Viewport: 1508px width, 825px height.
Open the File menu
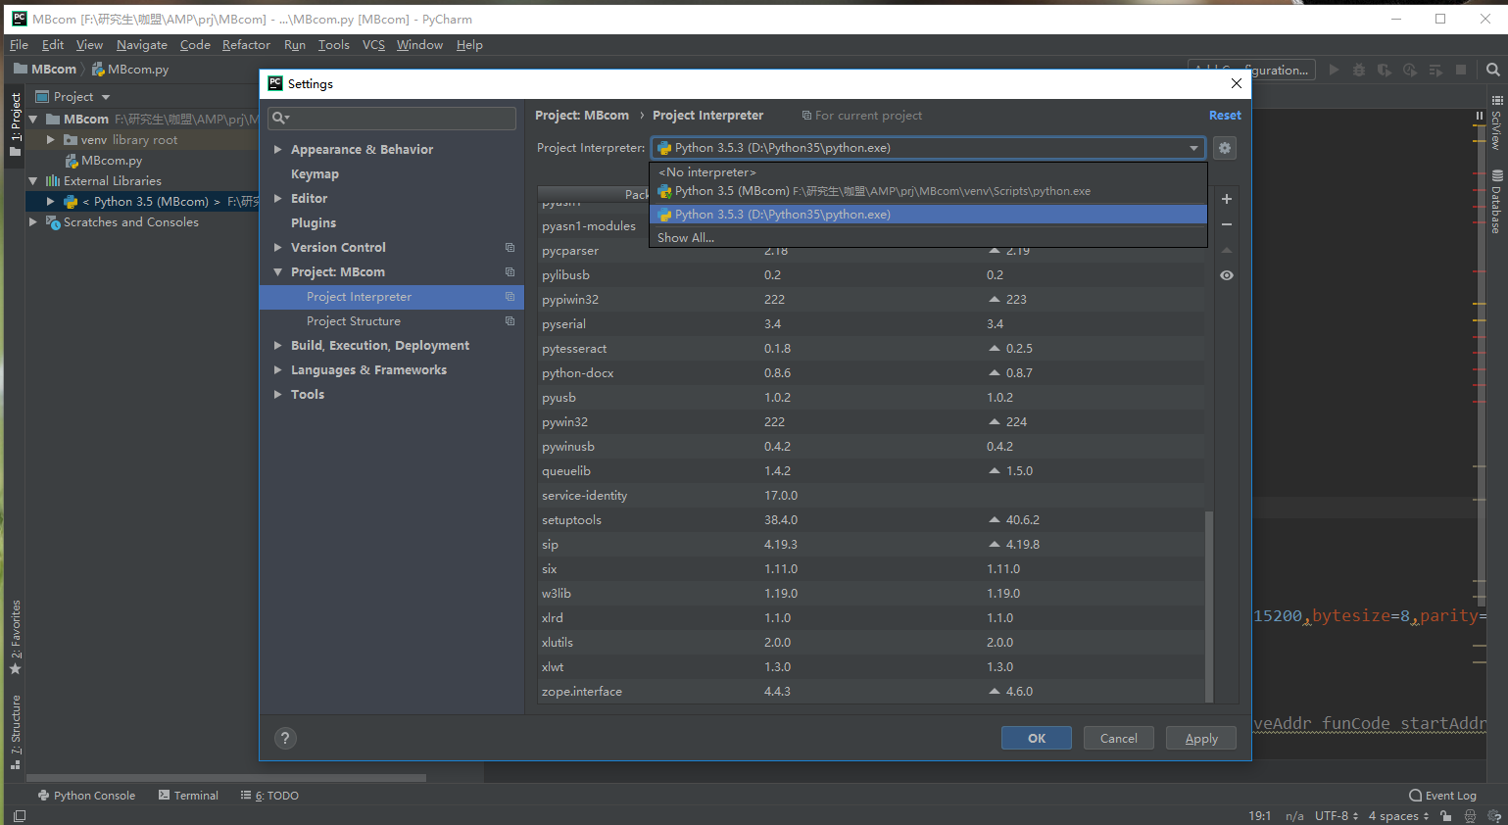[19, 45]
